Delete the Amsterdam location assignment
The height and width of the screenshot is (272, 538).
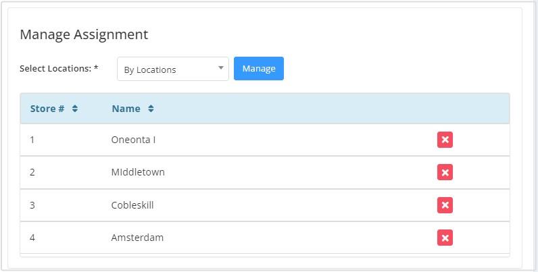tap(445, 238)
